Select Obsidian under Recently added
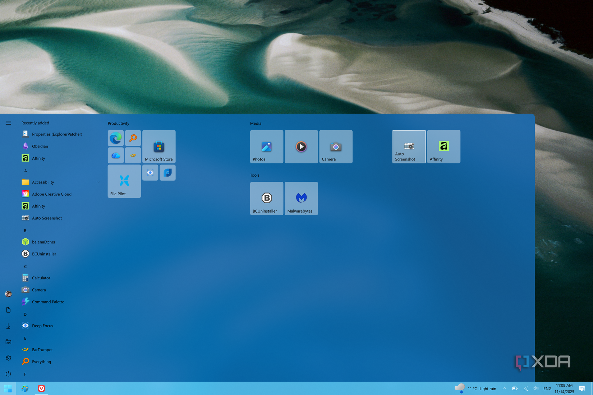 (40, 146)
